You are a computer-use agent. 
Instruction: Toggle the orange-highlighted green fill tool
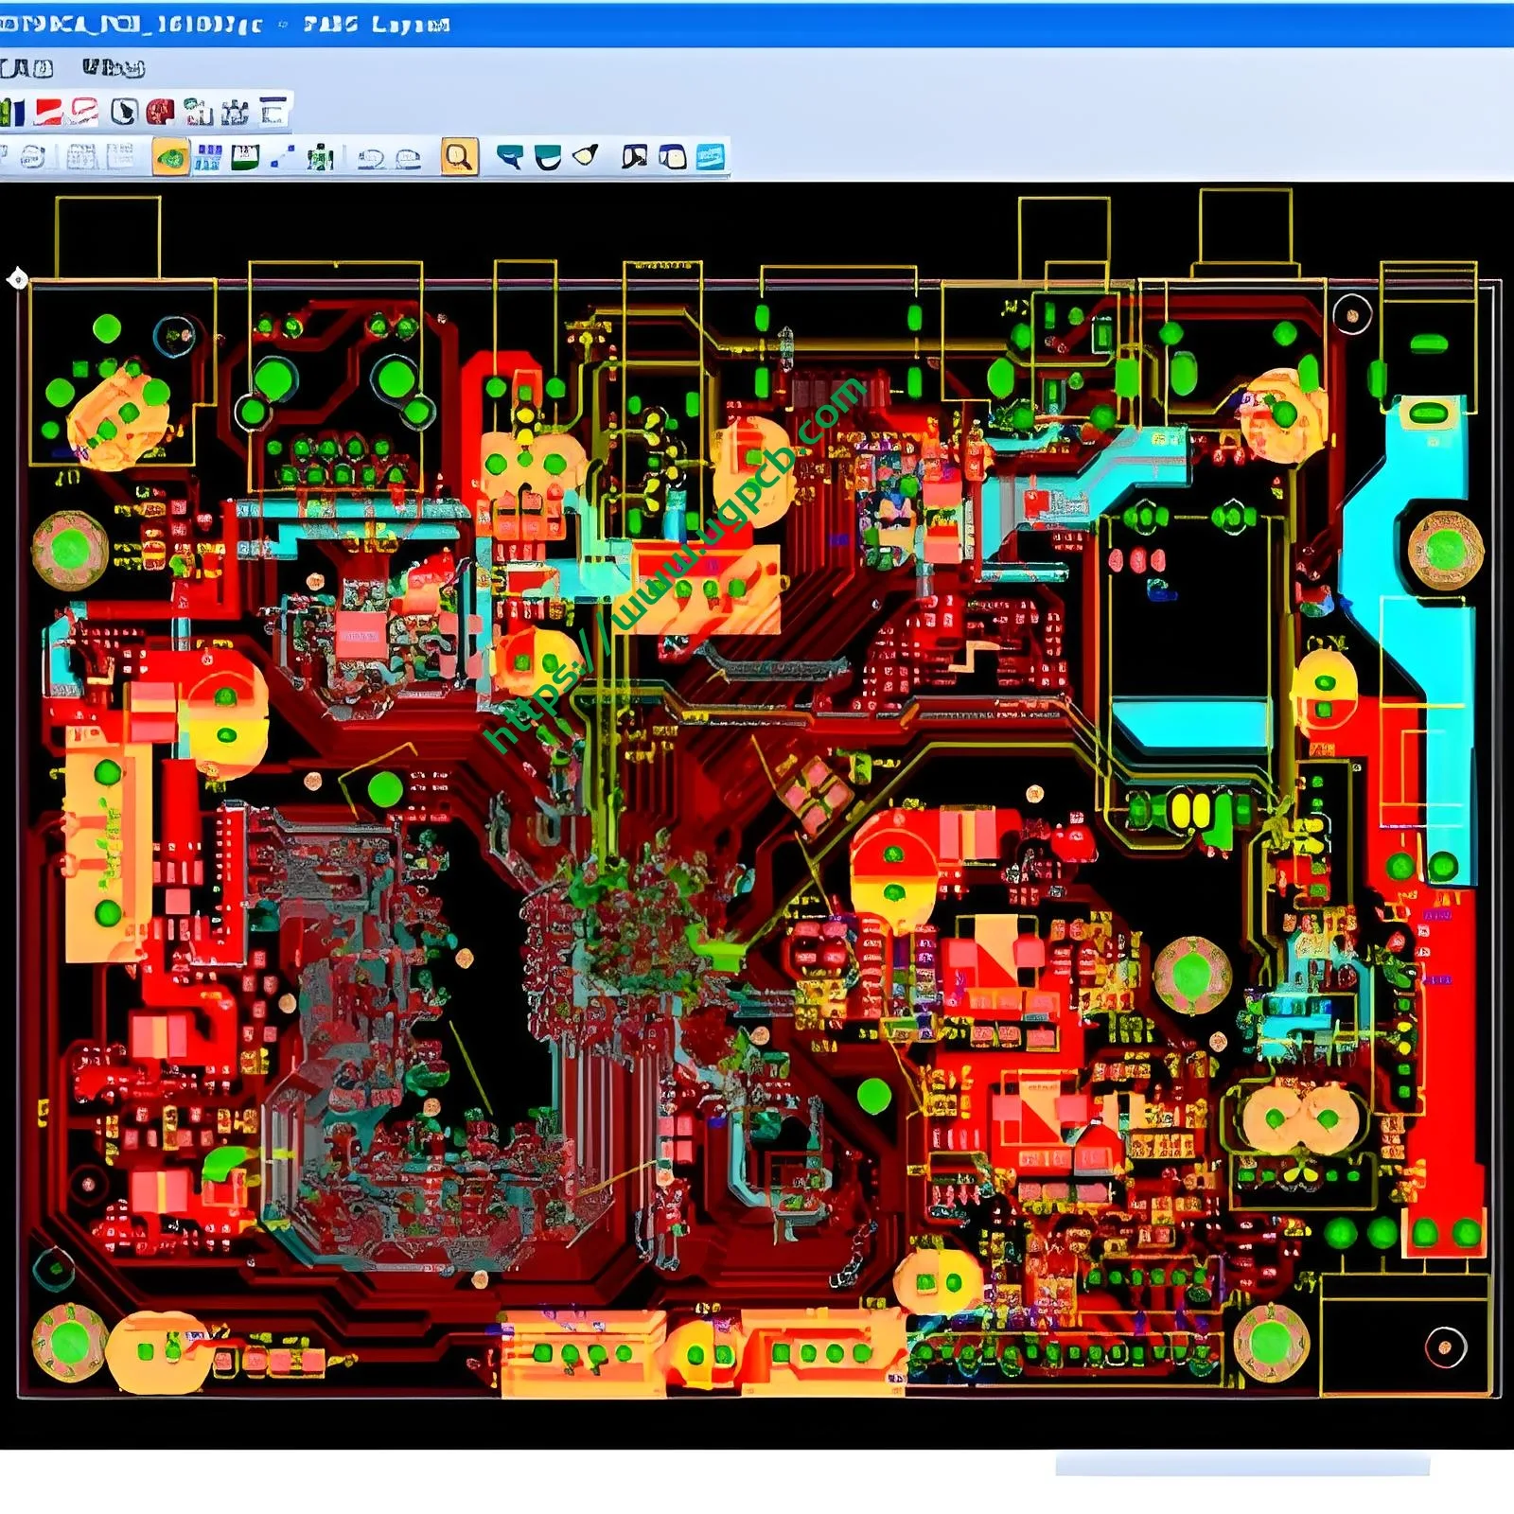click(170, 156)
